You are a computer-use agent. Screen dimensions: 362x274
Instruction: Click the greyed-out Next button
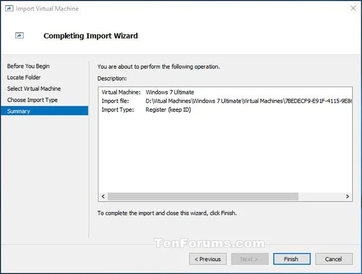pyautogui.click(x=249, y=259)
